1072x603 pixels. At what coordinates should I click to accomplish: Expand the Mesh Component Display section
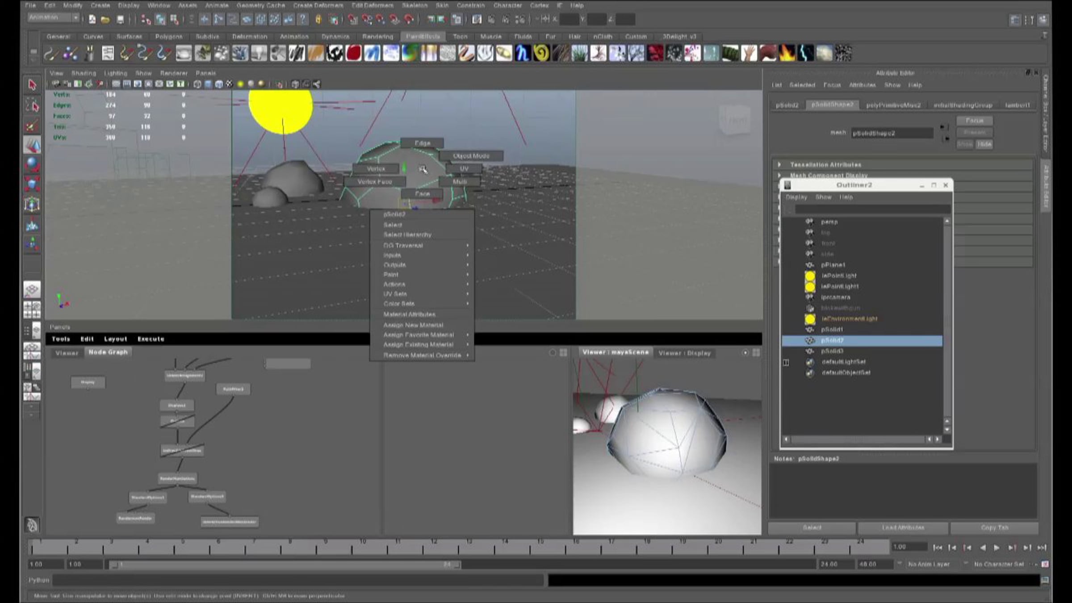pos(779,175)
